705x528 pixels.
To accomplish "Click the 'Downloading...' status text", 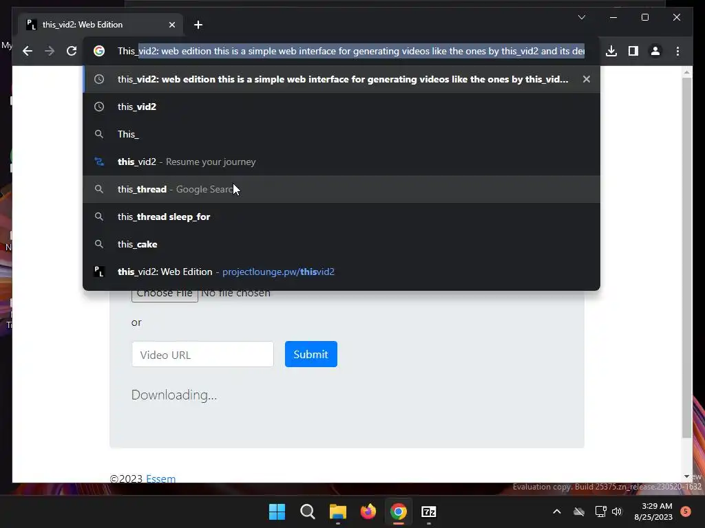I will tap(174, 395).
